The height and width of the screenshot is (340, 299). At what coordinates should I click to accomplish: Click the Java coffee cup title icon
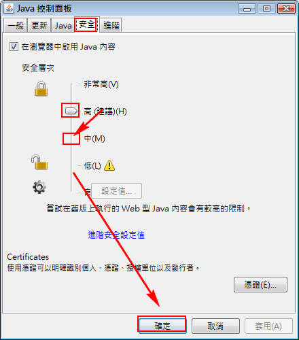click(x=10, y=9)
